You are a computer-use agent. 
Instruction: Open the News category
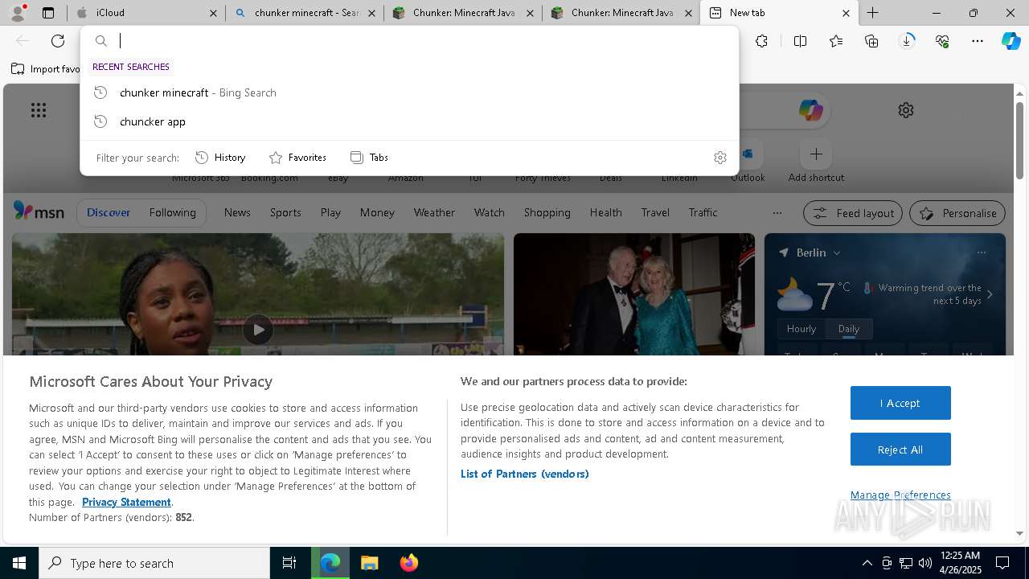(x=237, y=212)
